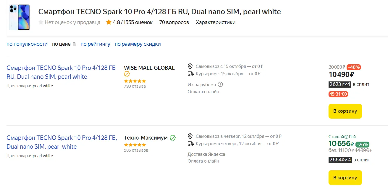Click Техно-Максимум green verified badge

click(x=173, y=138)
